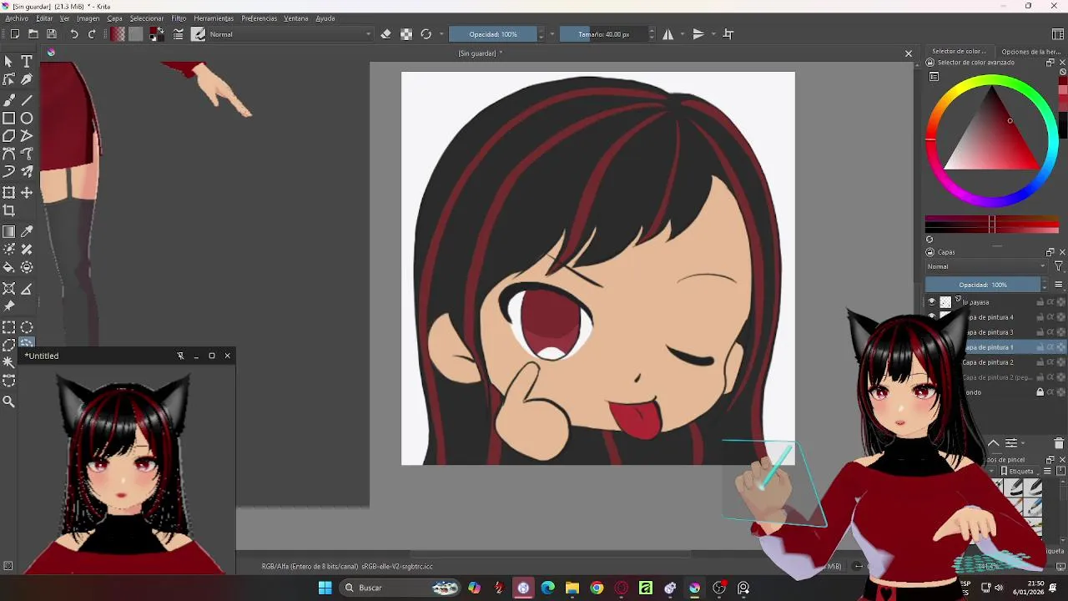Open an existing document via folder icon

(33, 34)
